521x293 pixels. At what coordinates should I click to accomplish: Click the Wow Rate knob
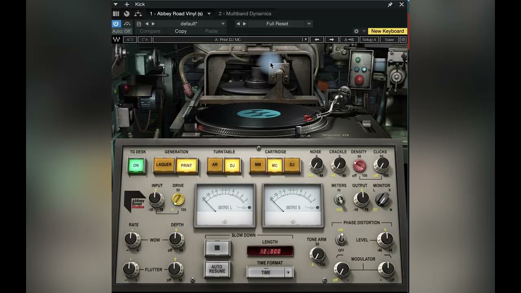132,239
